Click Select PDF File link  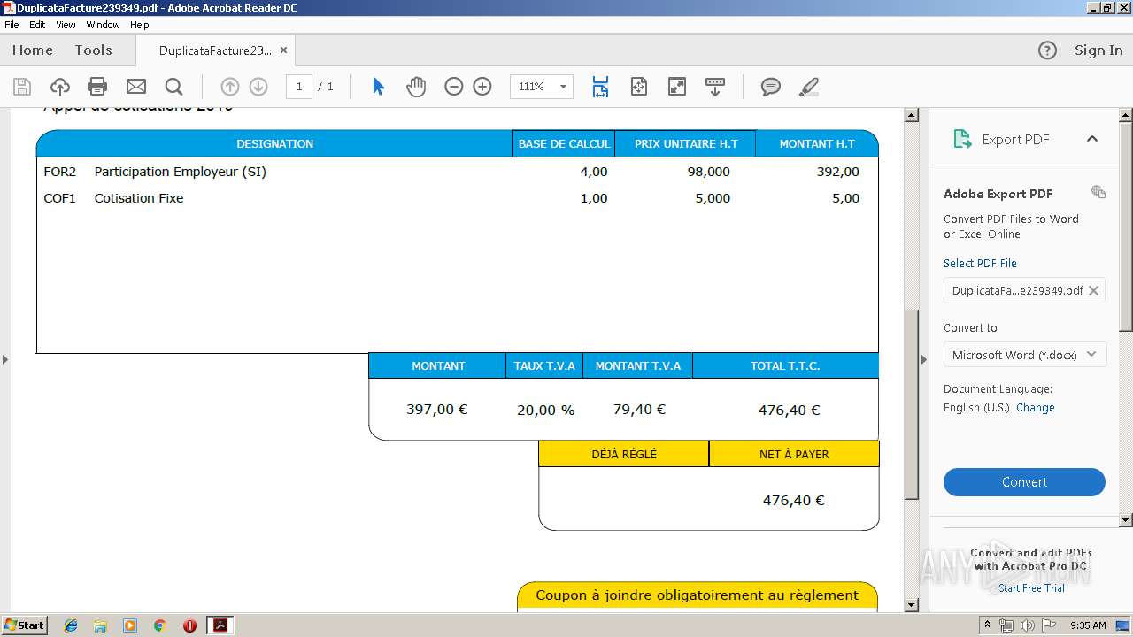pos(980,263)
